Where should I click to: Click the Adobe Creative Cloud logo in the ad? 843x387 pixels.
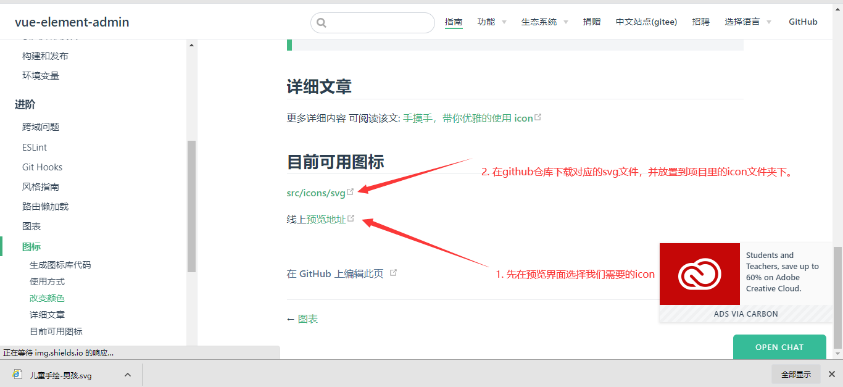click(x=699, y=273)
